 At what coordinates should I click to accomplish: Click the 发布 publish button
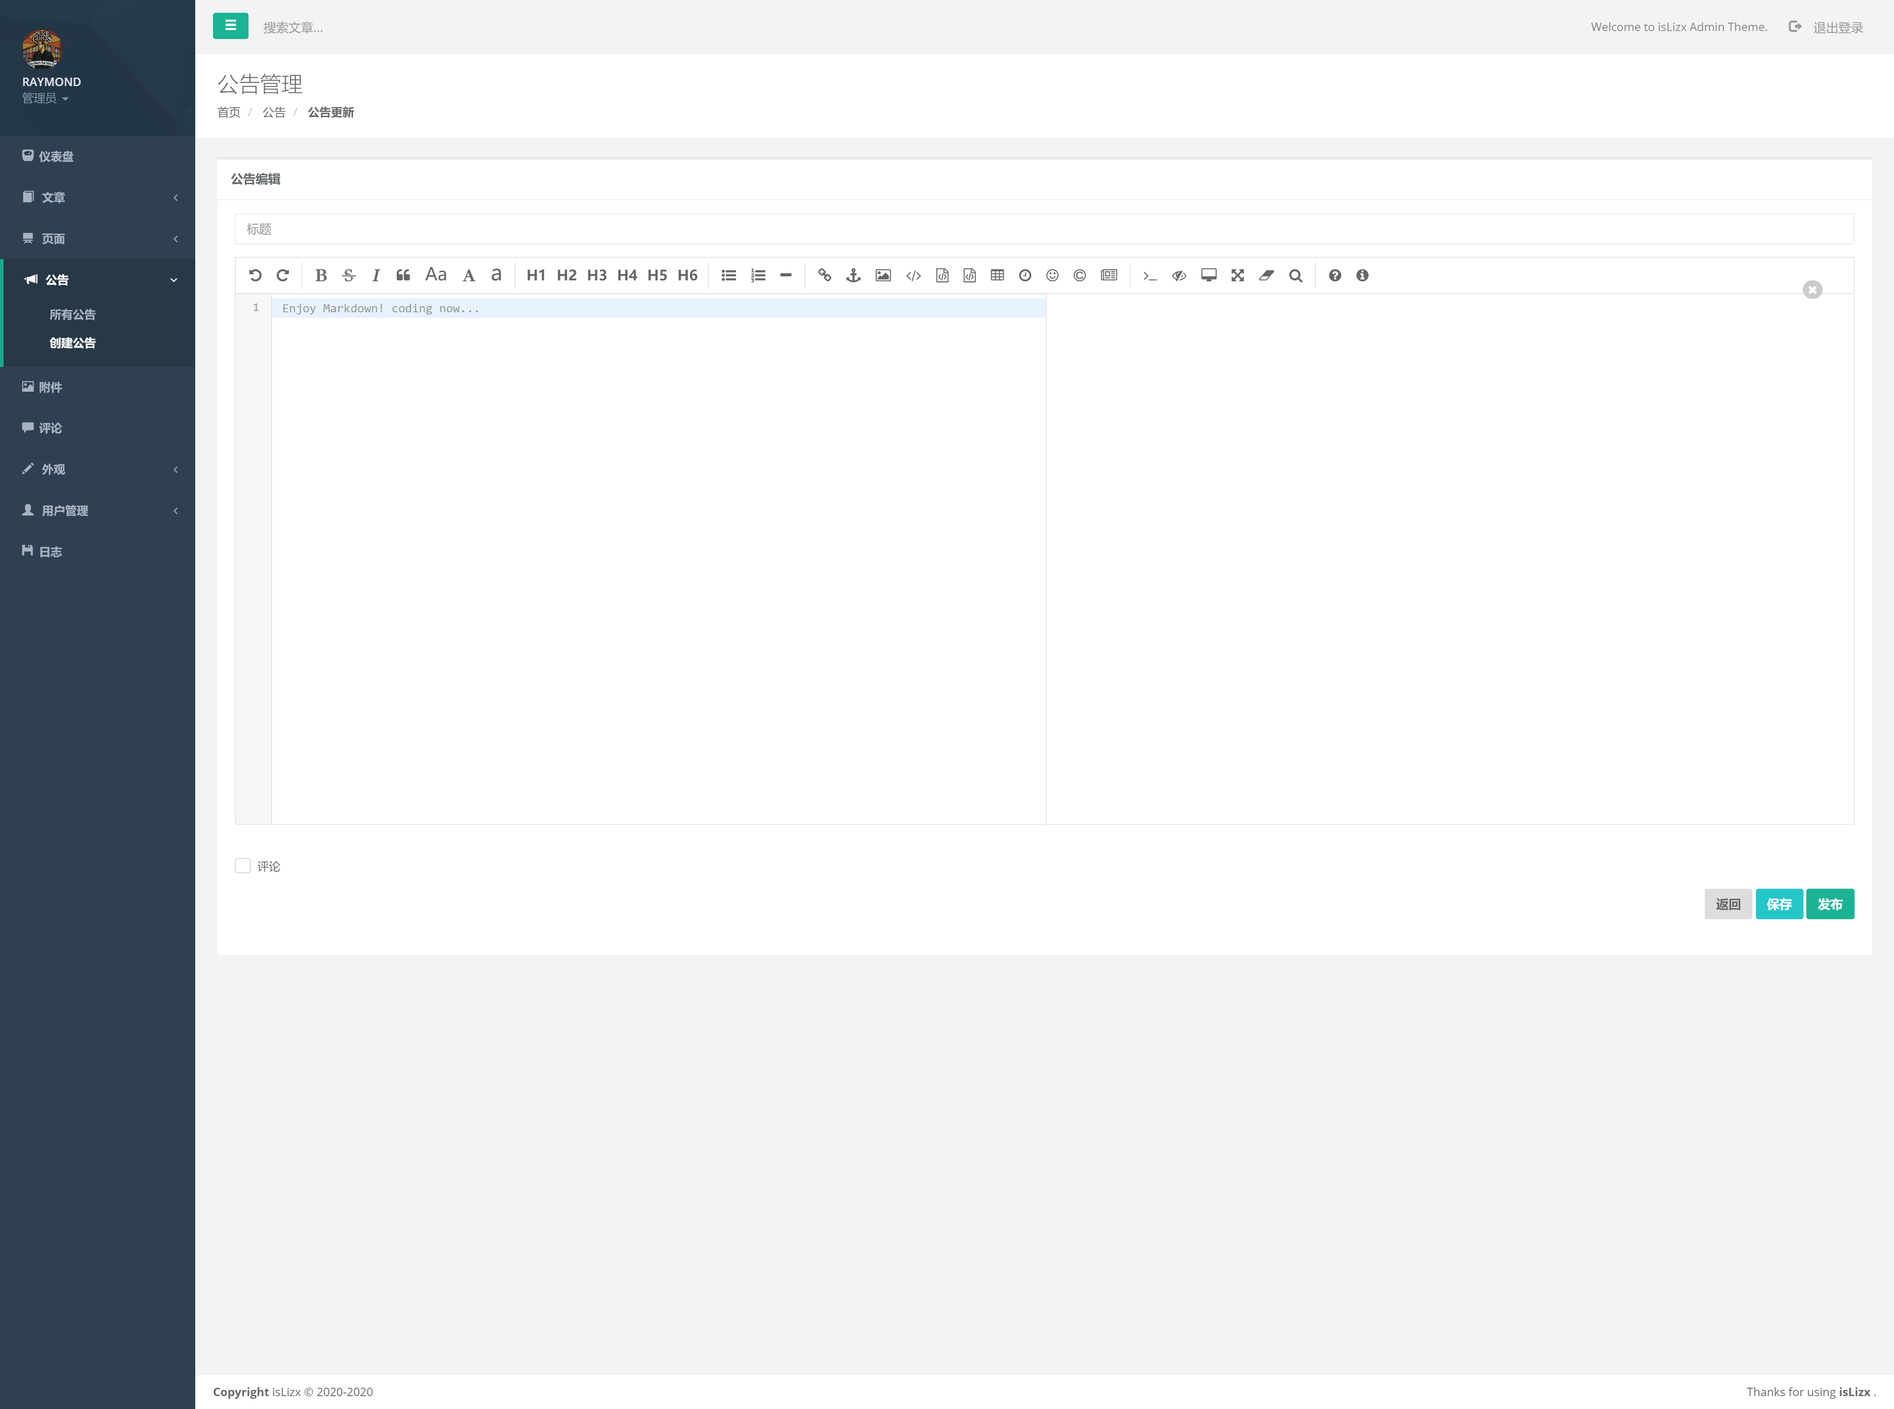click(x=1829, y=904)
